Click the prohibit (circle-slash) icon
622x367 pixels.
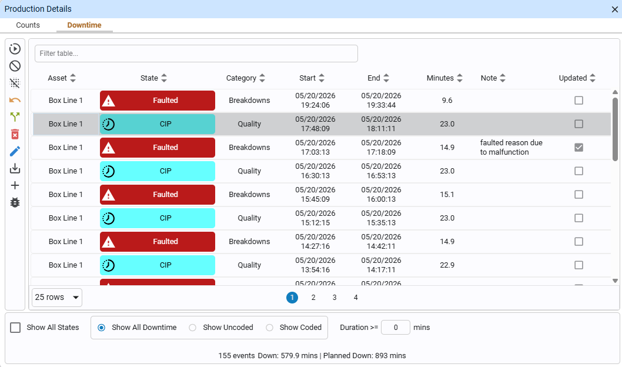tap(15, 66)
